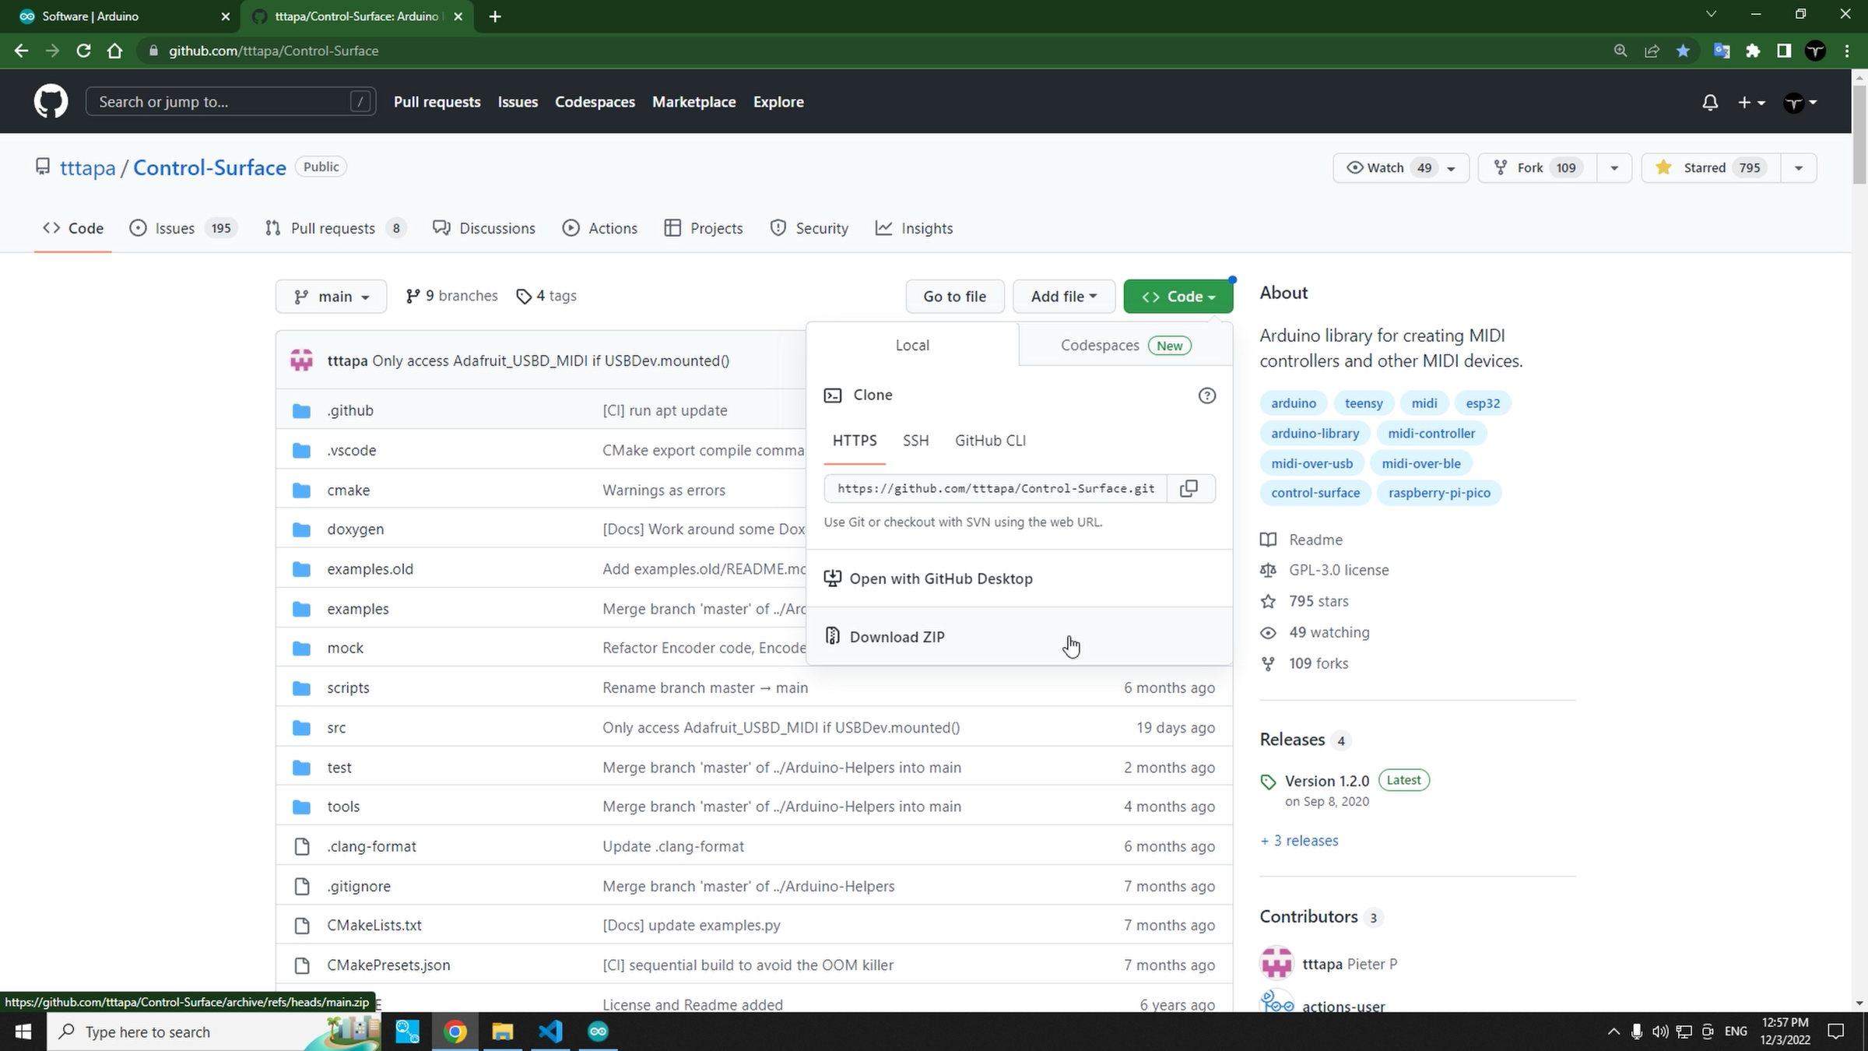The image size is (1868, 1051).
Task: Launch Arduino IDE from the taskbar
Action: (x=598, y=1032)
